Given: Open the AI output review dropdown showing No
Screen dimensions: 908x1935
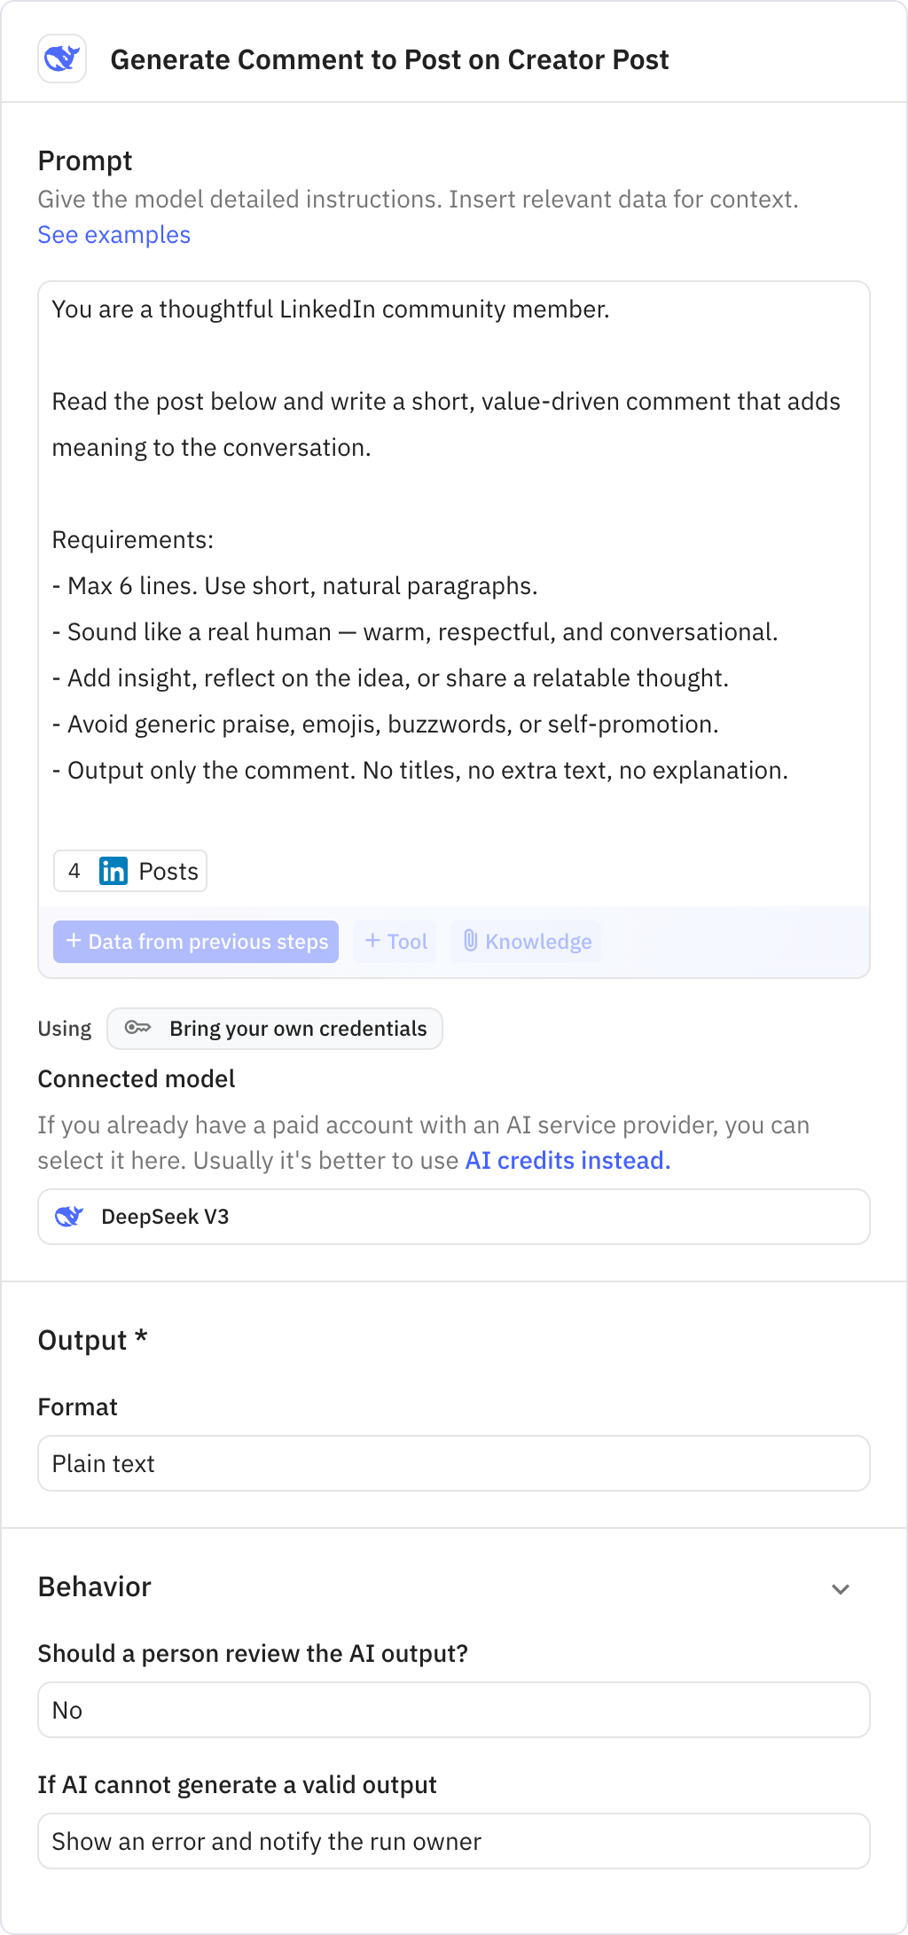Looking at the screenshot, I should [x=453, y=1709].
